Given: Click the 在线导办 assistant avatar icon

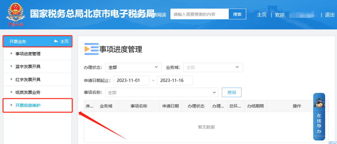Looking at the screenshot, I should (319, 103).
